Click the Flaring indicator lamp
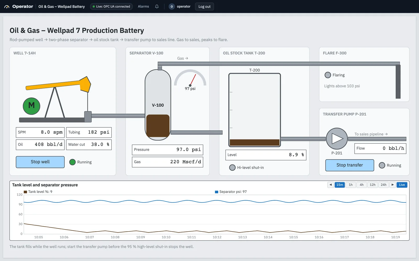Screen dimensions: 419x261 pos(328,75)
